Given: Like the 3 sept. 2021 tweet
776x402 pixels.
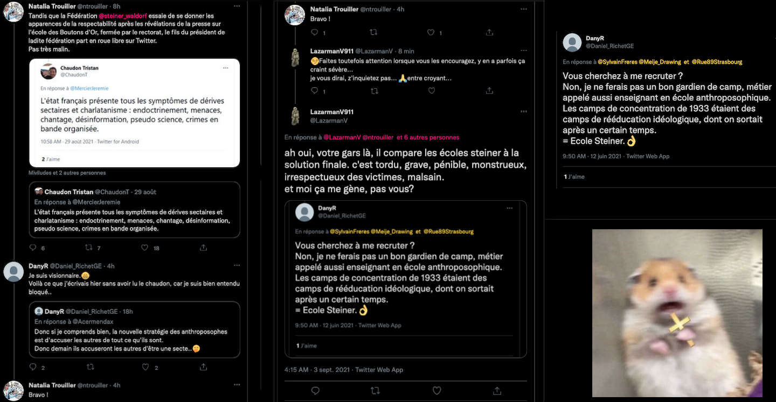Looking at the screenshot, I should point(436,390).
